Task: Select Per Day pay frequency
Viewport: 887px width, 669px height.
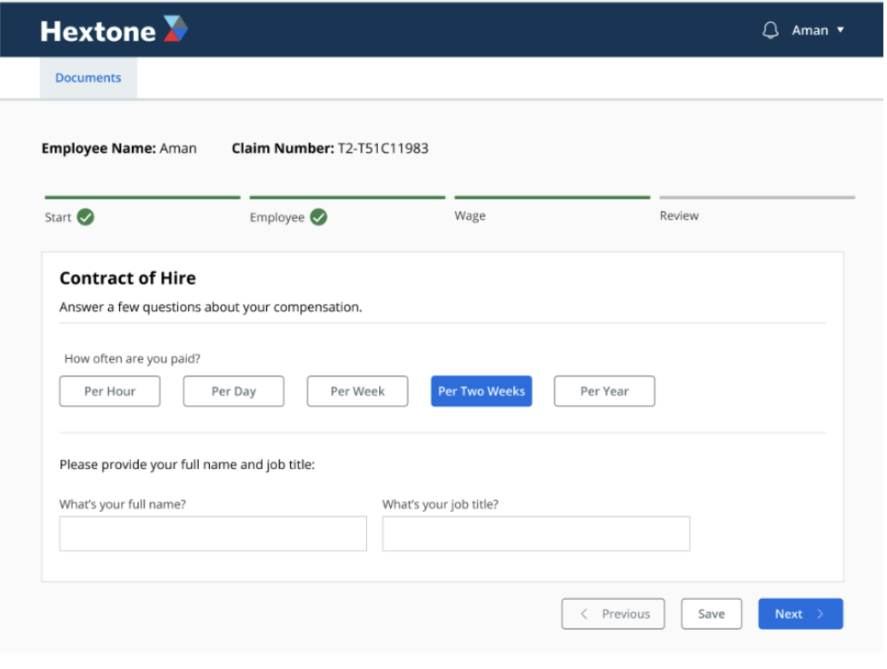Action: 234,391
